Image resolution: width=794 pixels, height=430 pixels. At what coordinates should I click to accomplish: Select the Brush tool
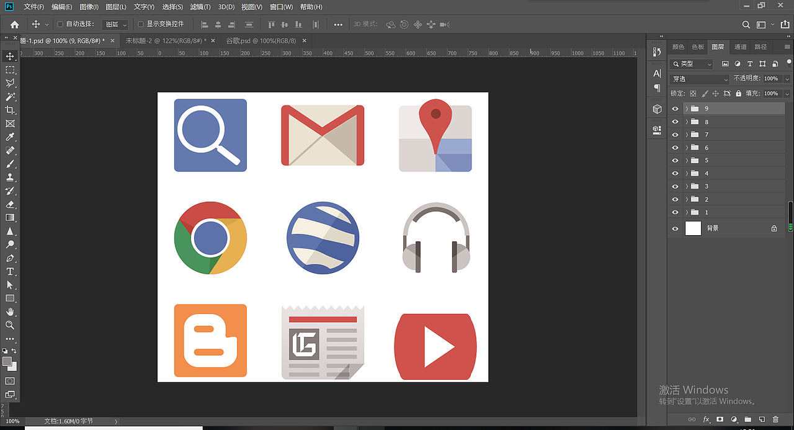10,164
